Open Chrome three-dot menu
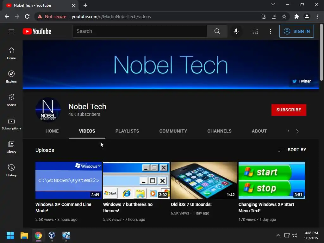This screenshot has width=324, height=243. 317,16
